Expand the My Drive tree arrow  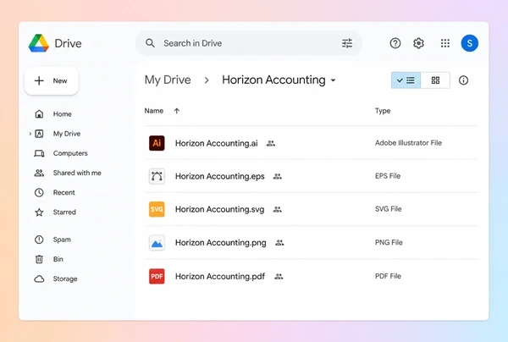tap(30, 134)
